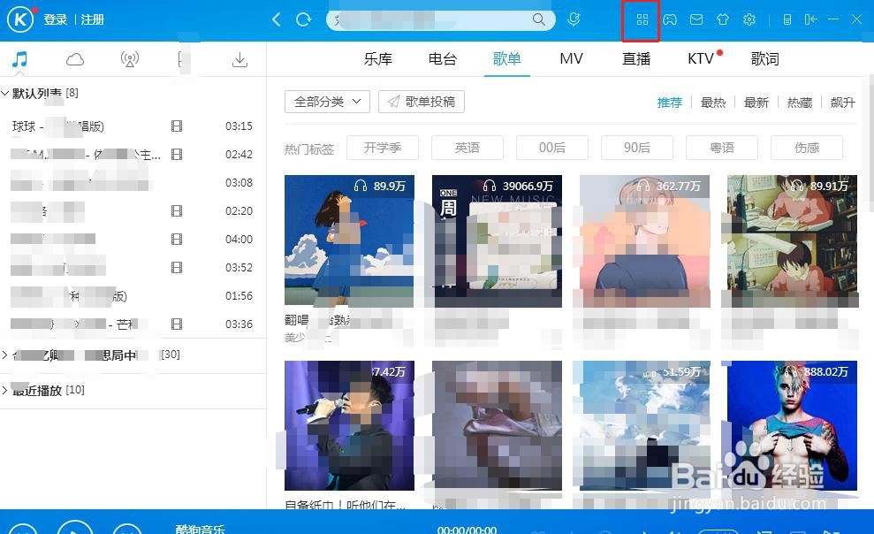The height and width of the screenshot is (534, 874).
Task: Toggle the 粤语 tag filter
Action: point(721,148)
